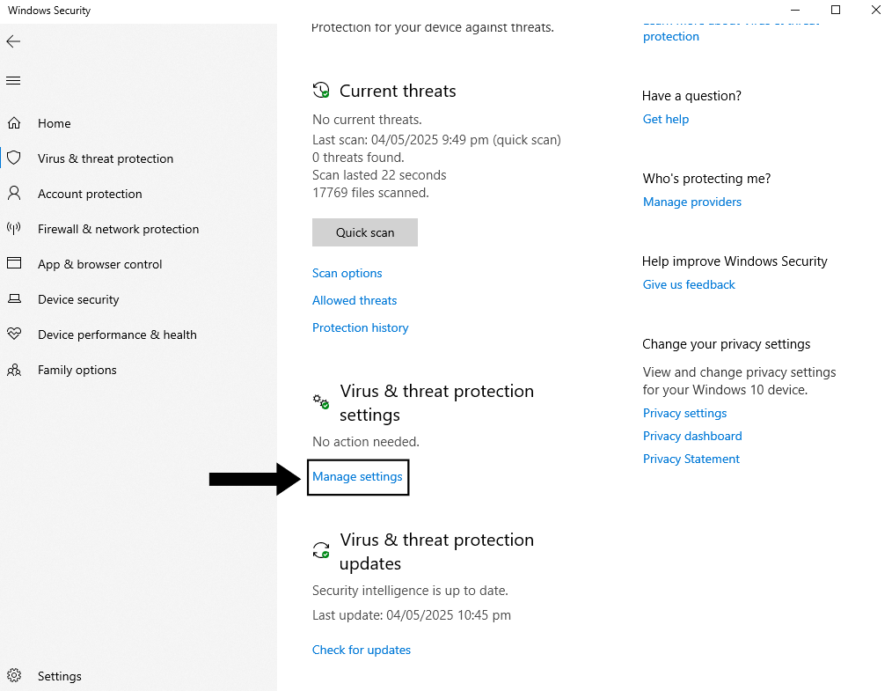Select the Home icon in the sidebar

point(13,123)
